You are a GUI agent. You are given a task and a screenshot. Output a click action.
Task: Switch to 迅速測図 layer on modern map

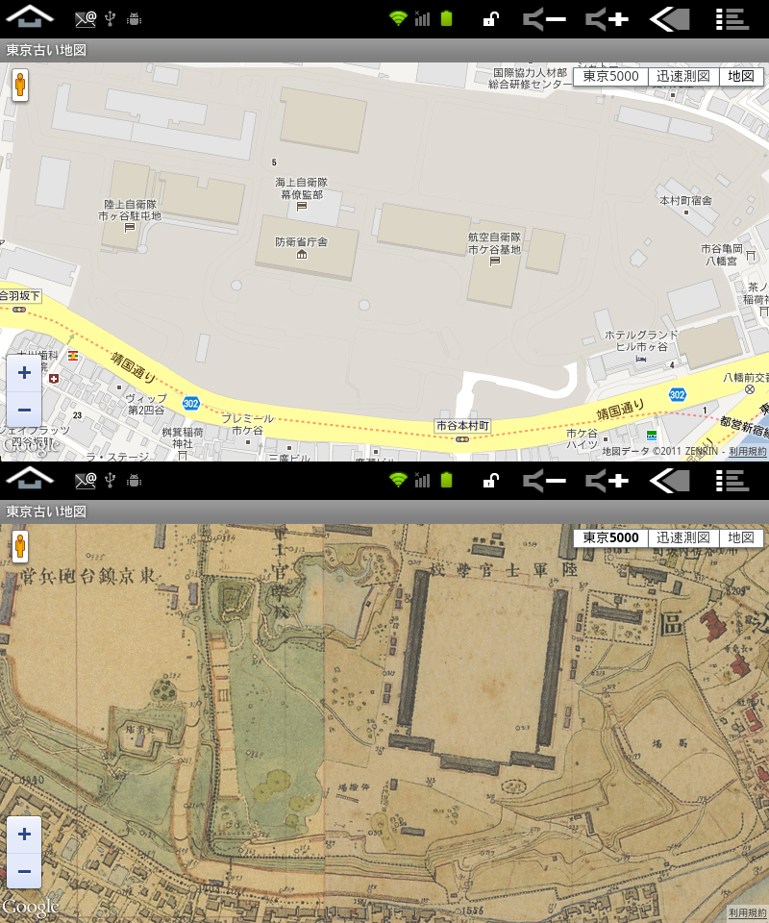pyautogui.click(x=683, y=77)
